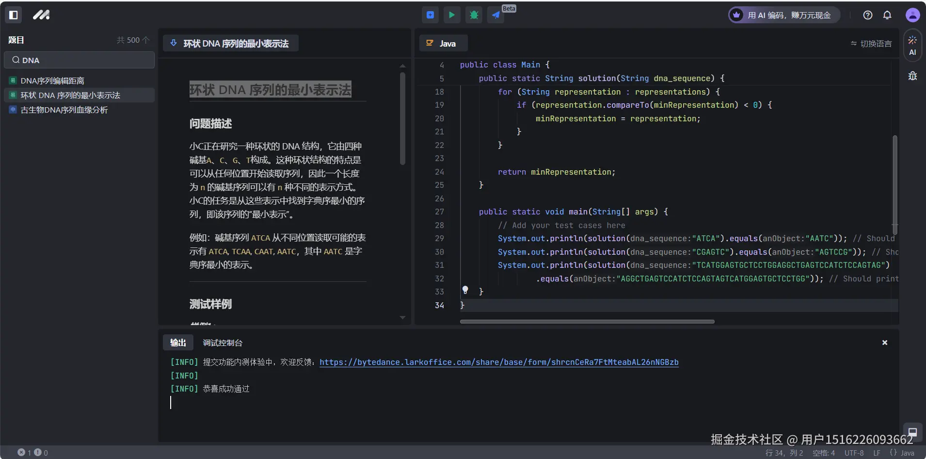926x459 pixels.
Task: Click the debug icon in right sidebar
Action: click(x=912, y=76)
